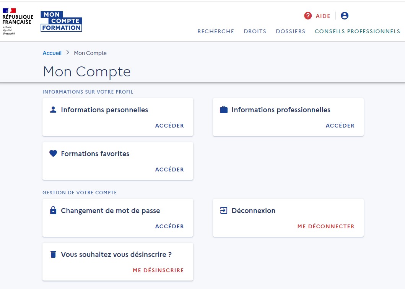Click the person icon on Informations personnelles card

pos(53,110)
